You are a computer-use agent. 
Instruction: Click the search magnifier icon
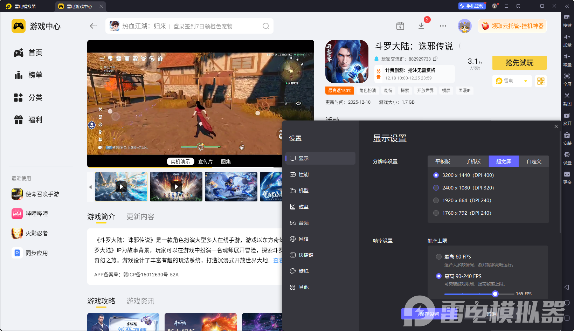click(x=266, y=26)
